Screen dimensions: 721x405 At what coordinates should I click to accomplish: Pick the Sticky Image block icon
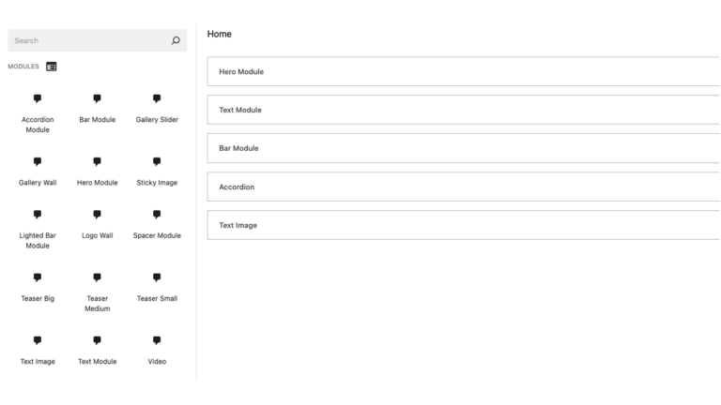tap(157, 161)
